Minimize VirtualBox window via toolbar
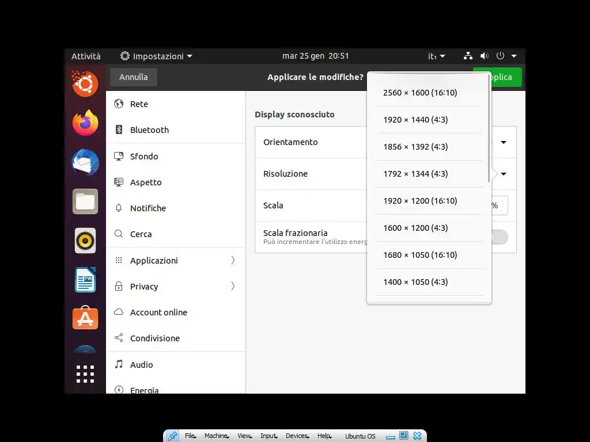590x442 pixels. pyautogui.click(x=390, y=436)
